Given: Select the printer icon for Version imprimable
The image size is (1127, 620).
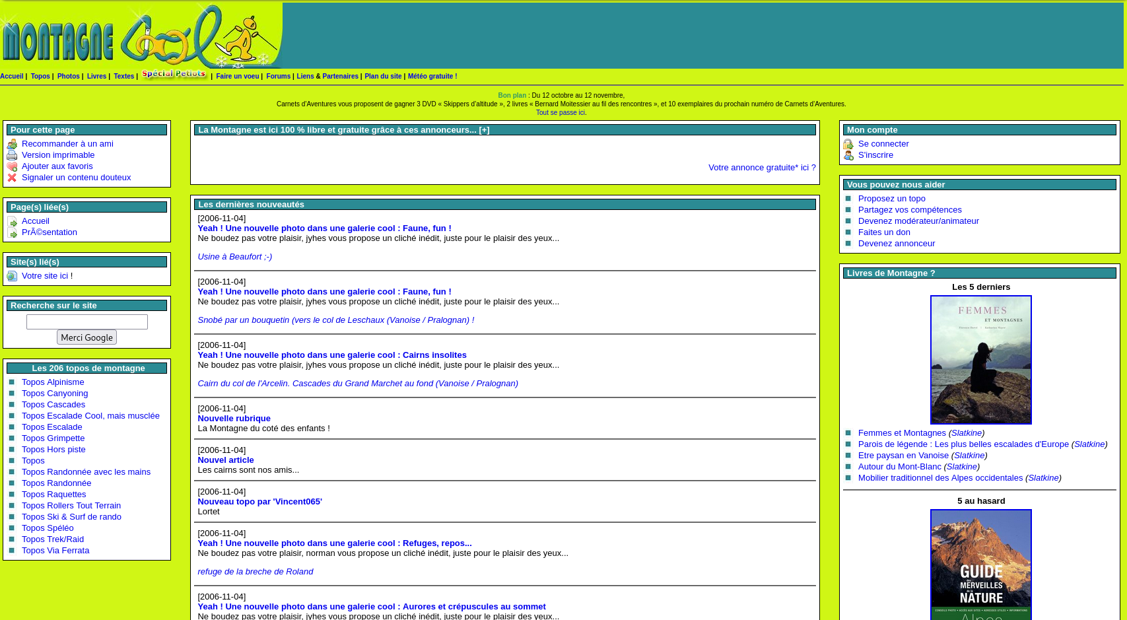Looking at the screenshot, I should click(x=12, y=155).
